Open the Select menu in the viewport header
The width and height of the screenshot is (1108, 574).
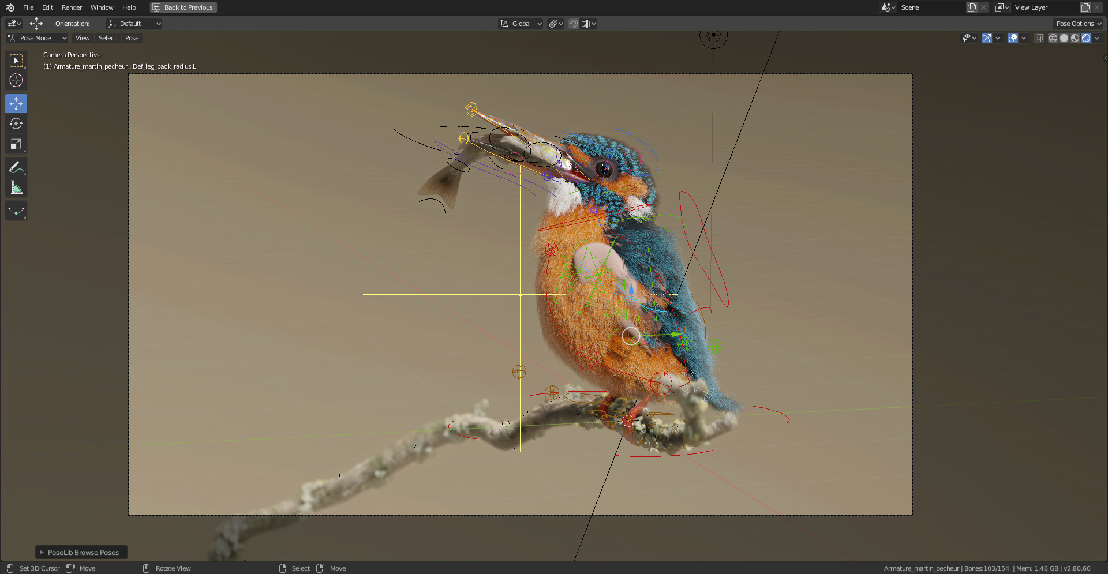[107, 38]
